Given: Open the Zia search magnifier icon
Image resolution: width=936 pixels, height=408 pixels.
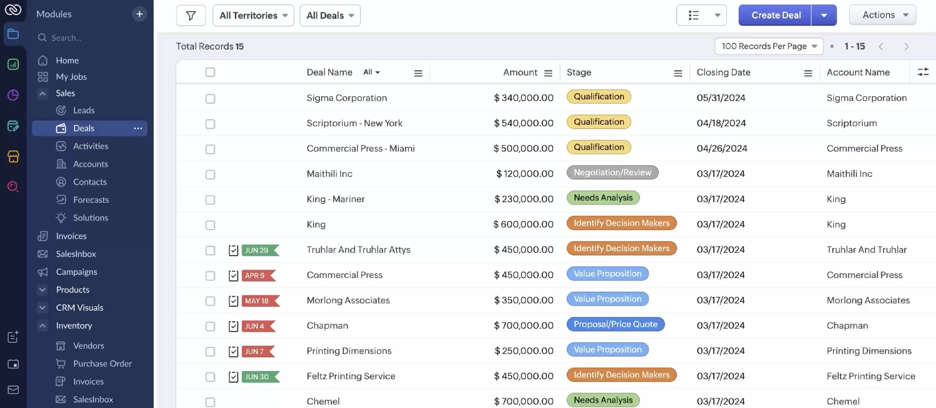Looking at the screenshot, I should (x=13, y=187).
